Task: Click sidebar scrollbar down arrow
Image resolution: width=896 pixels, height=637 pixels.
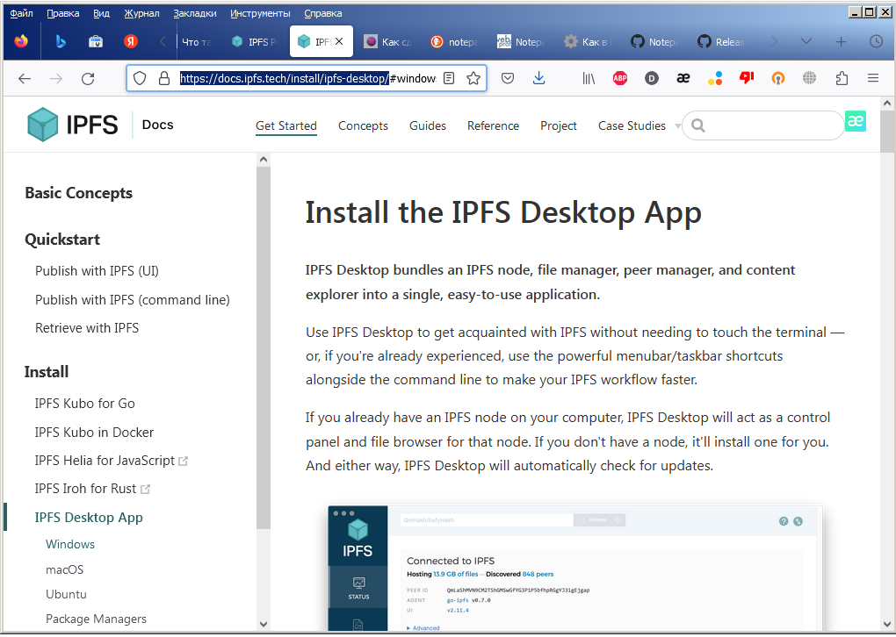Action: pyautogui.click(x=263, y=624)
